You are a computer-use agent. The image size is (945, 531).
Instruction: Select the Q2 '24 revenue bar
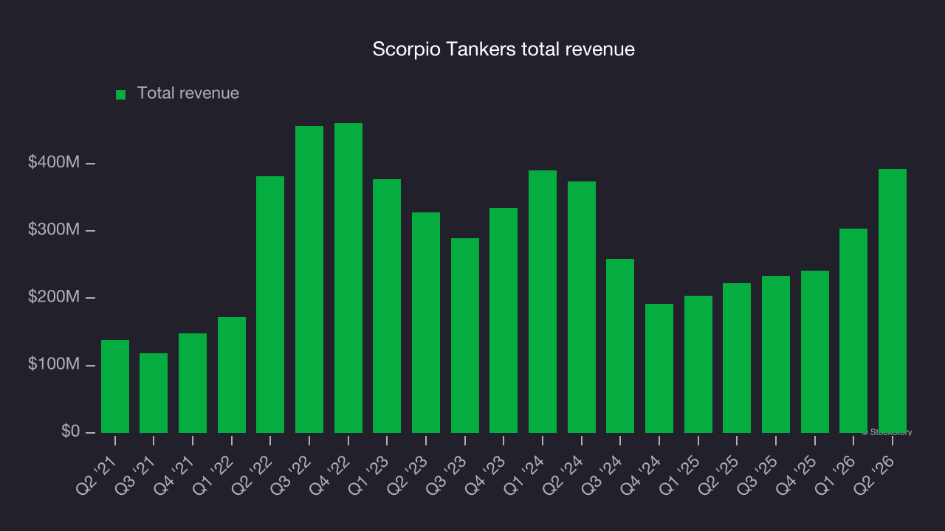coord(582,307)
